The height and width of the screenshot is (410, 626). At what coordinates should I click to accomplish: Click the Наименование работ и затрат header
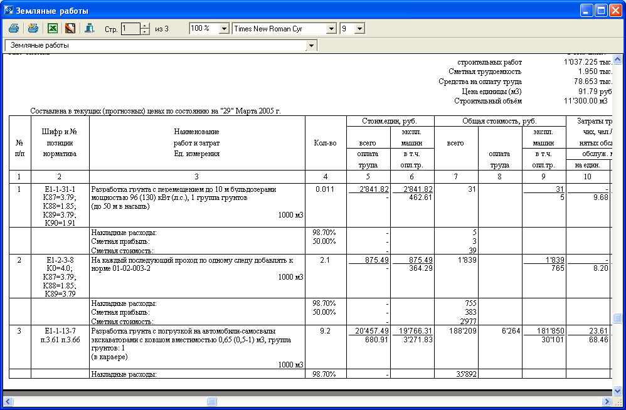[196, 143]
